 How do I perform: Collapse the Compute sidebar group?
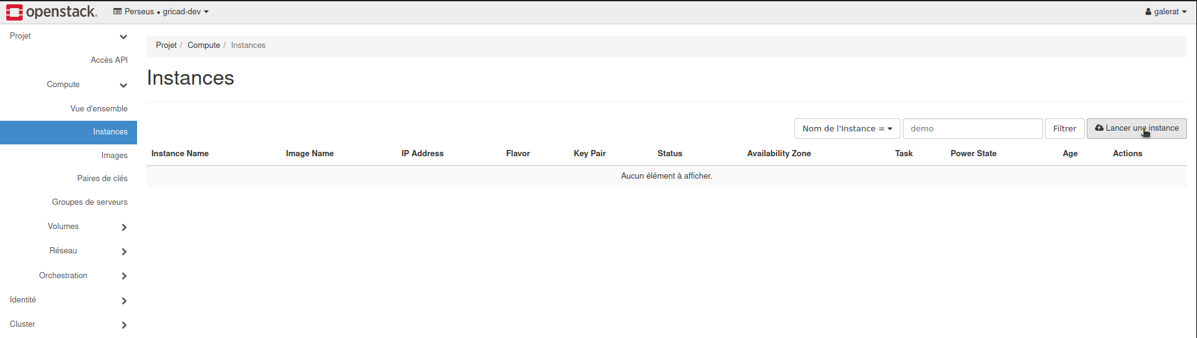(x=69, y=85)
